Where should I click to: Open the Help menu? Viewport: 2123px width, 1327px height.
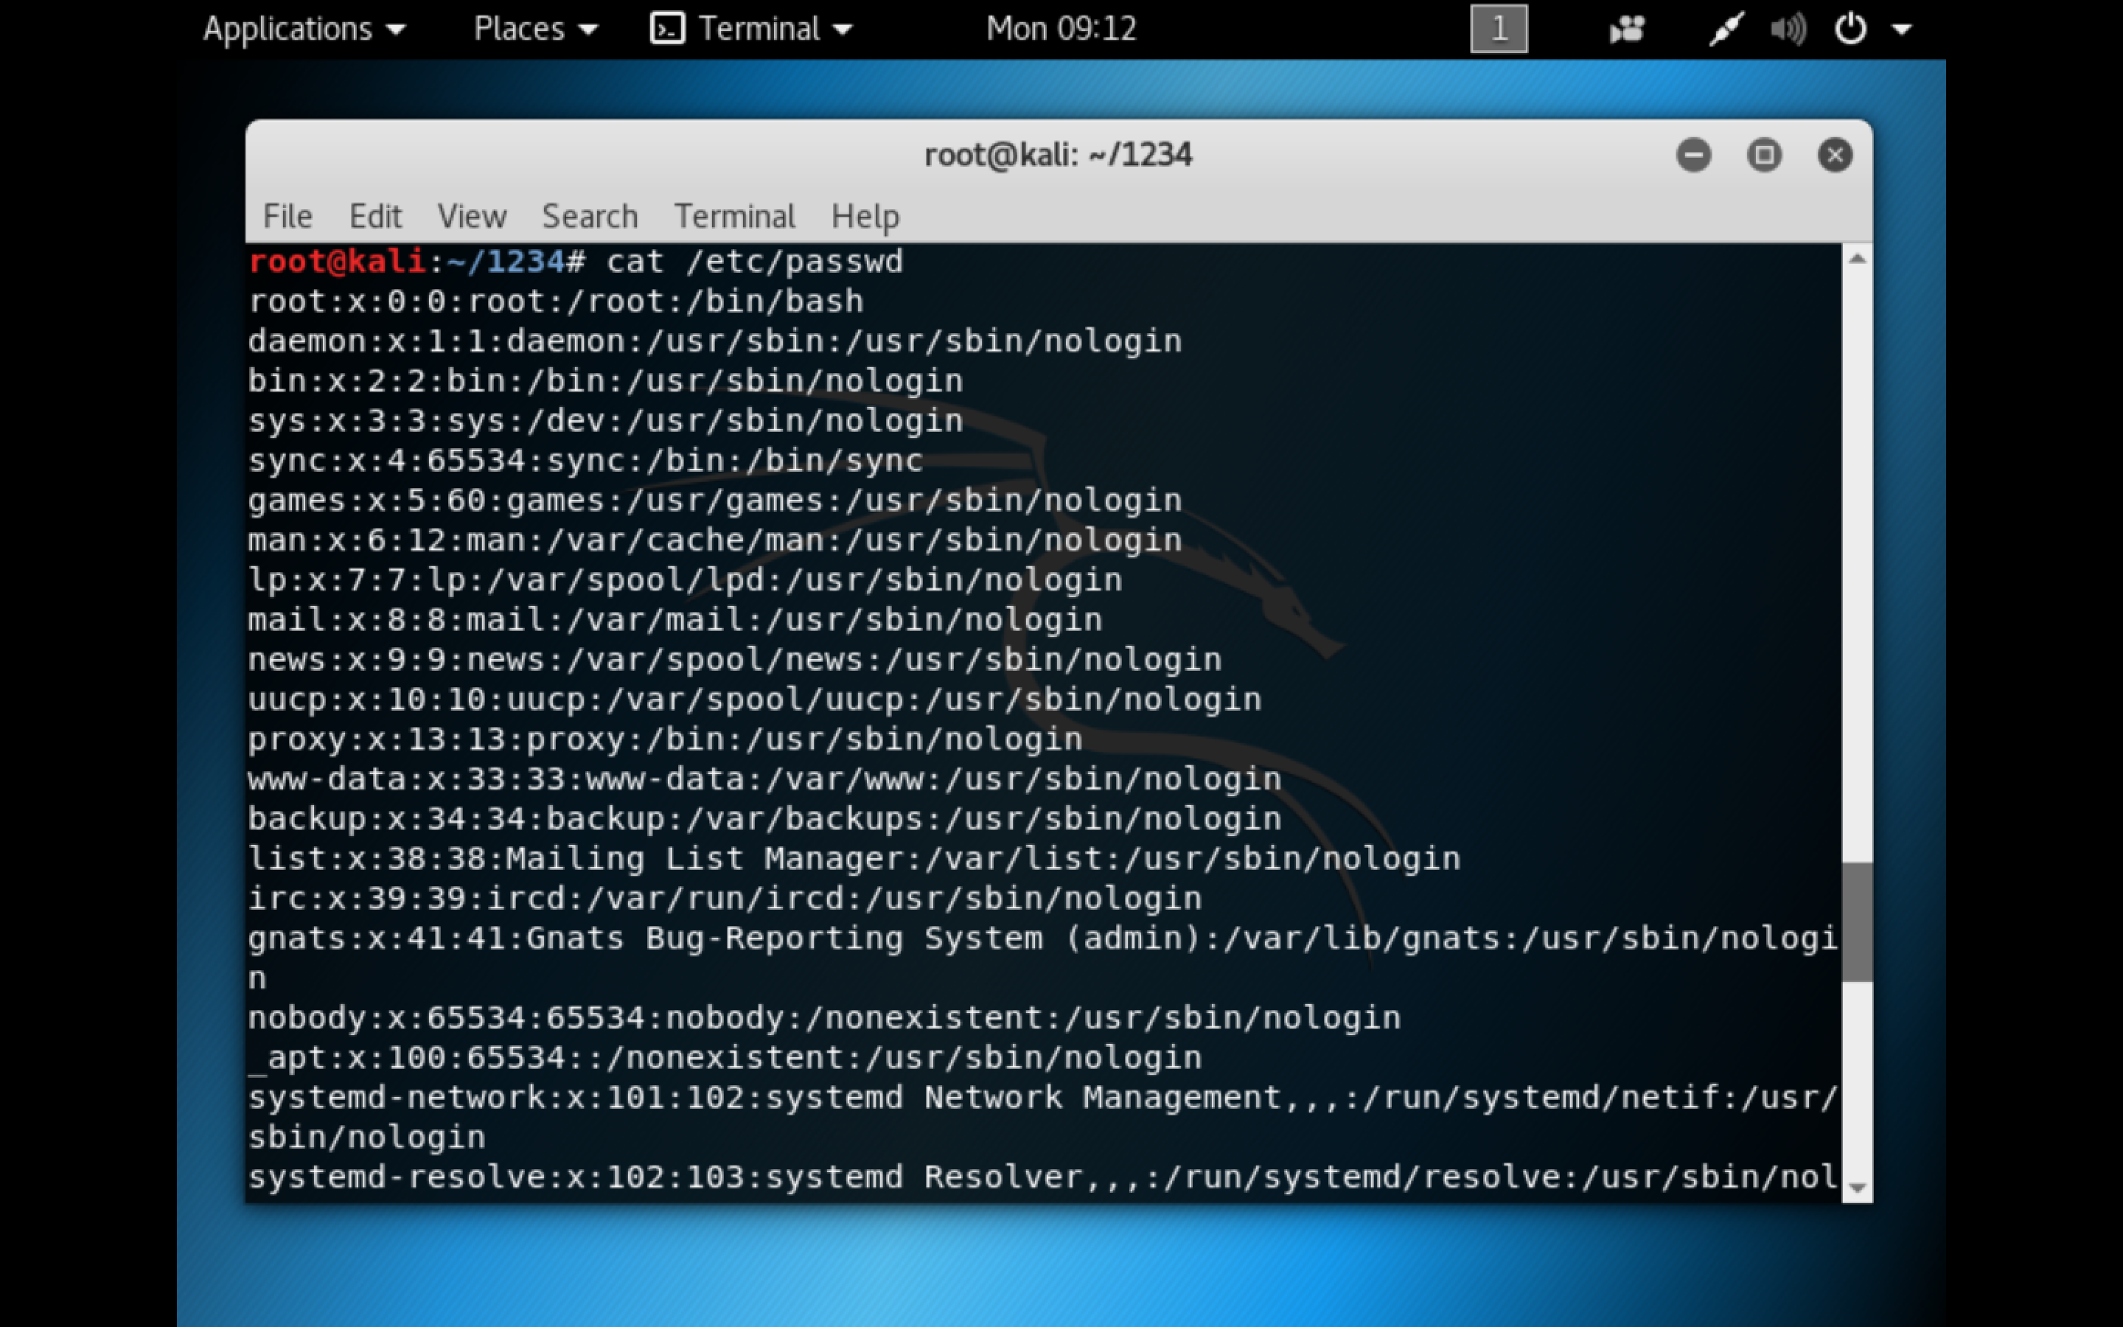865,216
